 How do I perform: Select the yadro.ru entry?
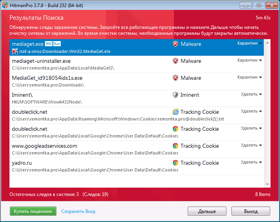[x=136, y=166]
